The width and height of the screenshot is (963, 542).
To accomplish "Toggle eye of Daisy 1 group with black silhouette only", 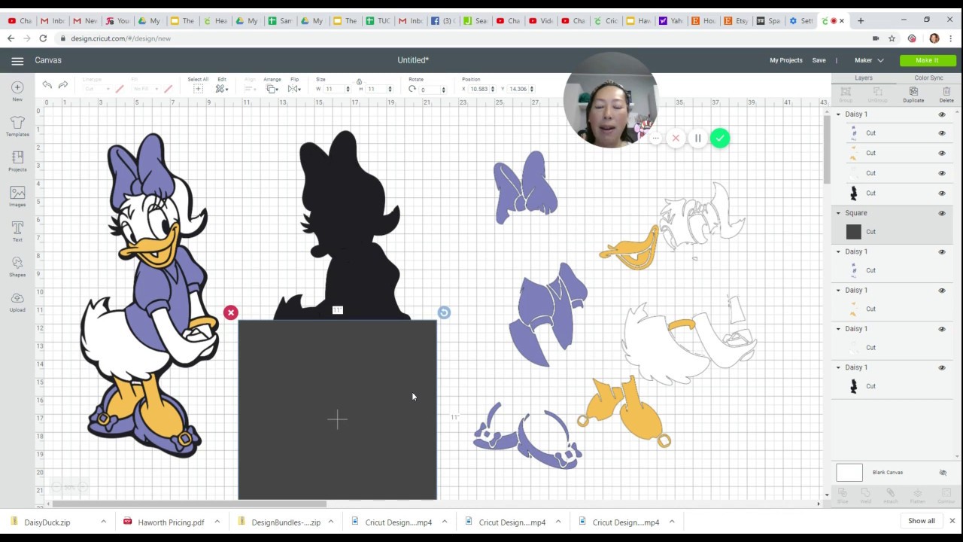I will [x=942, y=368].
